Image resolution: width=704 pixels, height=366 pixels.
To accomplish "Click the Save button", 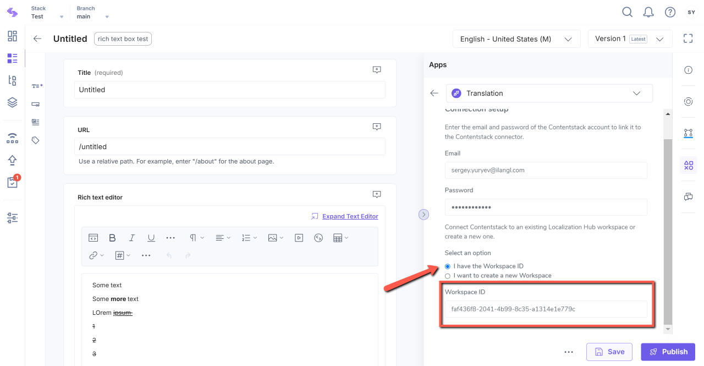I will 609,352.
